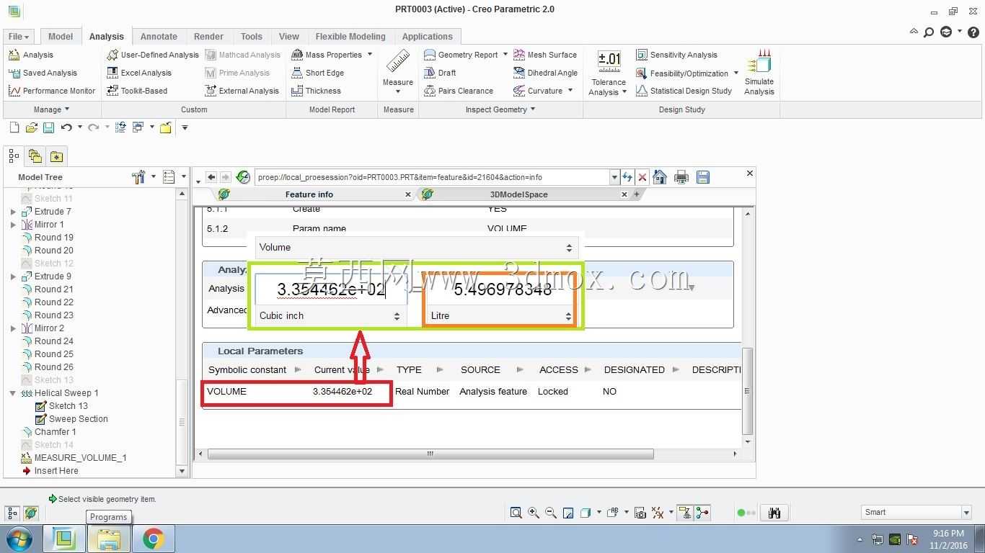Collapse Helical Sweep 1 node
Viewport: 985px width, 553px height.
click(13, 393)
